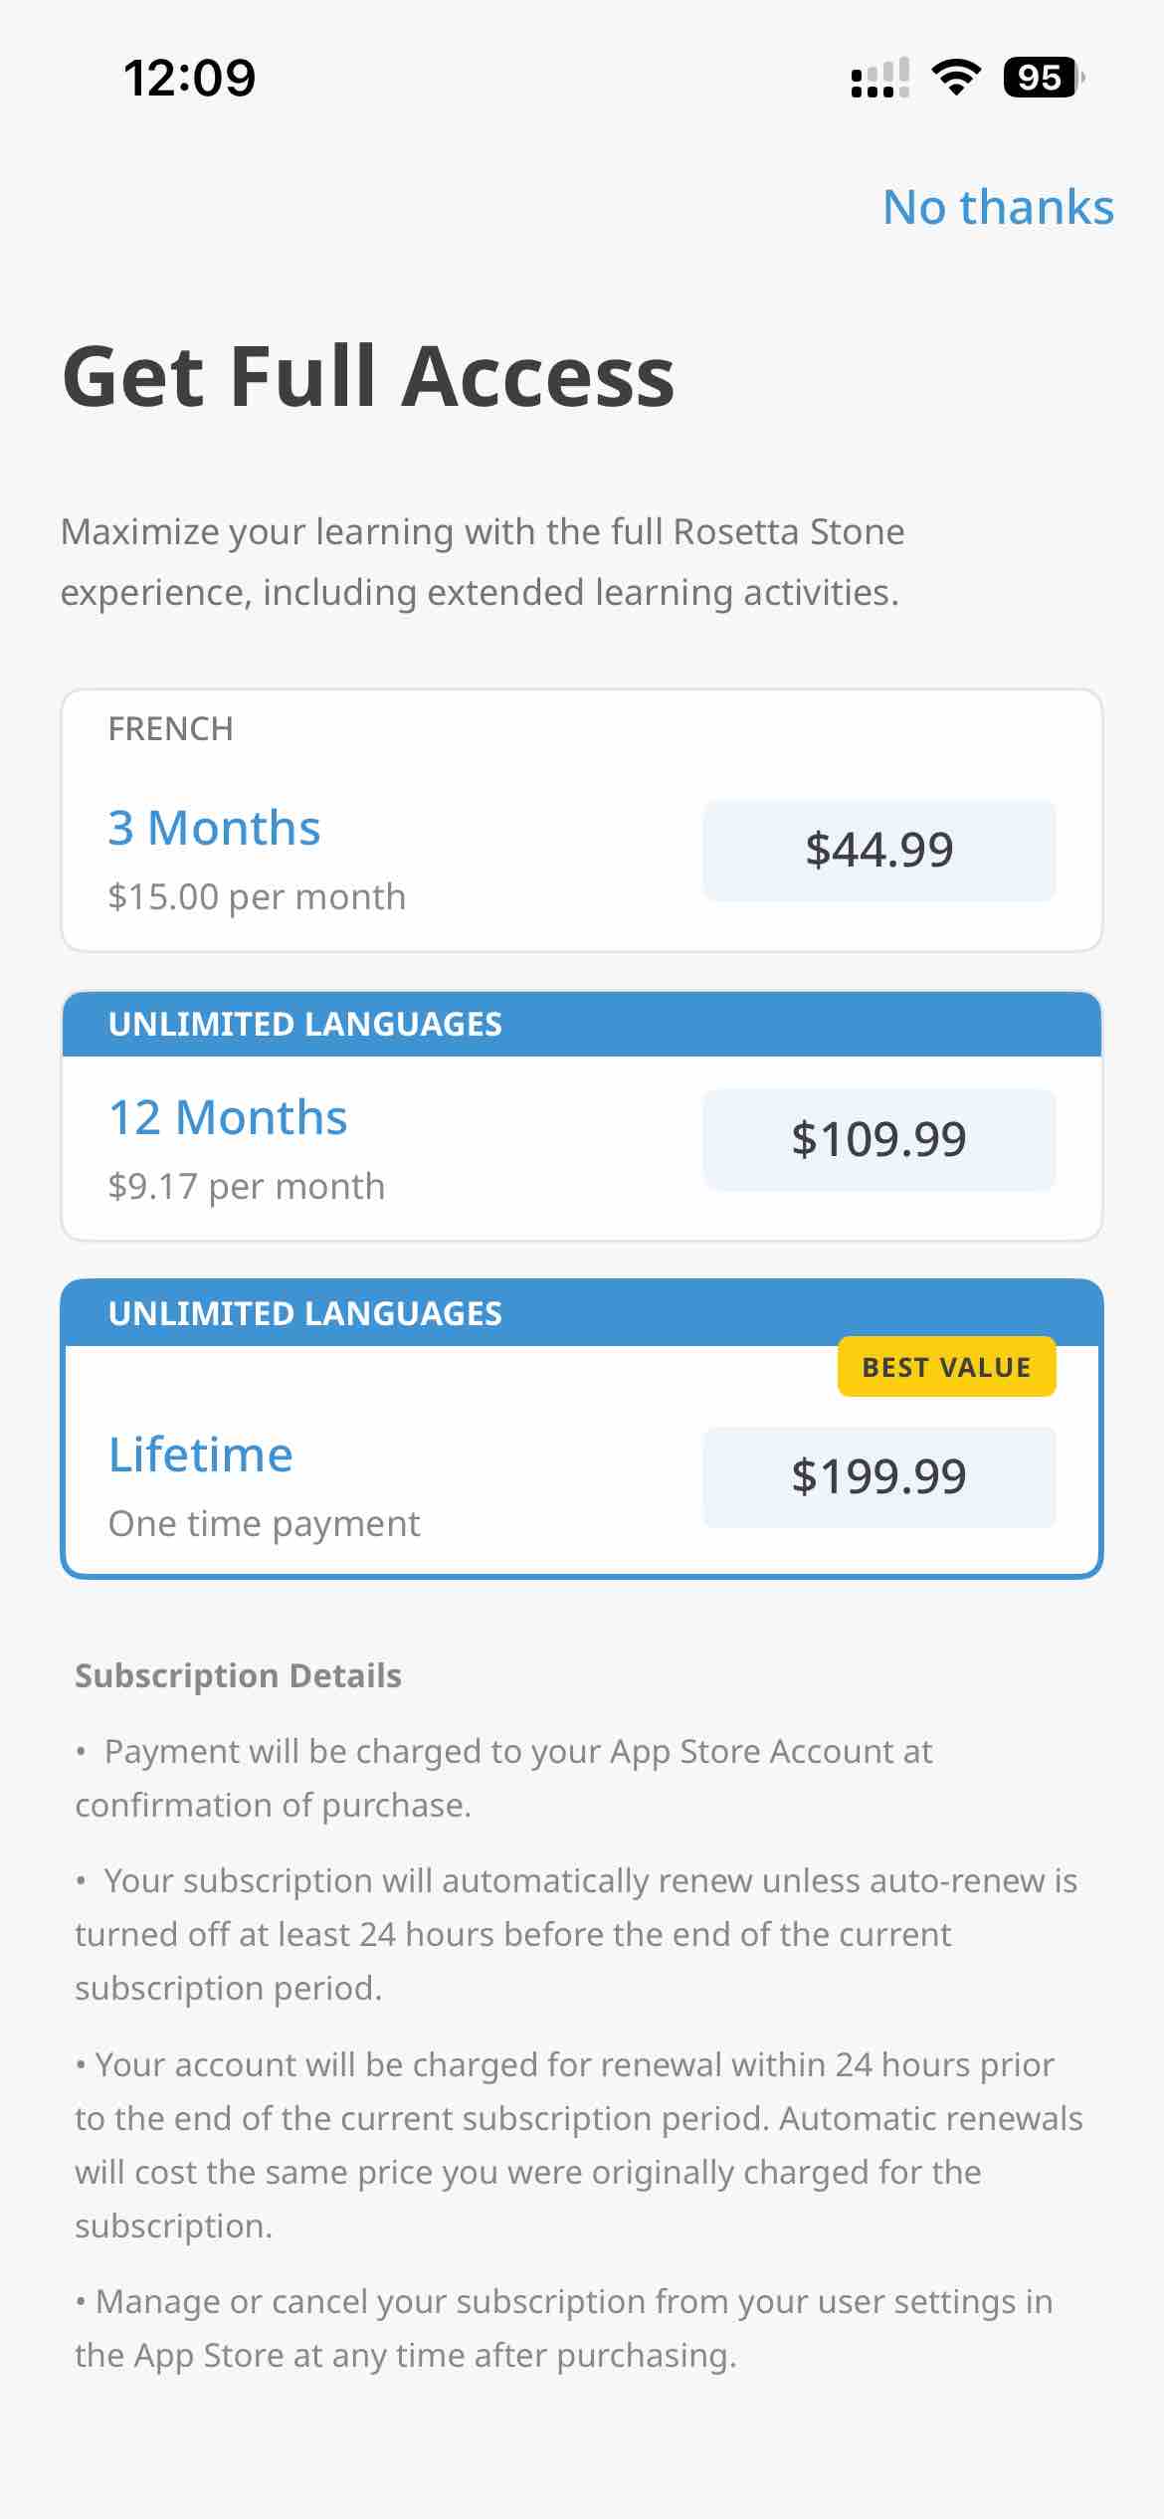
Task: Tap the UNLIMITED LANGUAGES banner on Lifetime plan
Action: 305,1314
